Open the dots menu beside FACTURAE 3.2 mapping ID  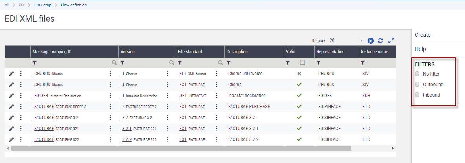tap(110, 118)
